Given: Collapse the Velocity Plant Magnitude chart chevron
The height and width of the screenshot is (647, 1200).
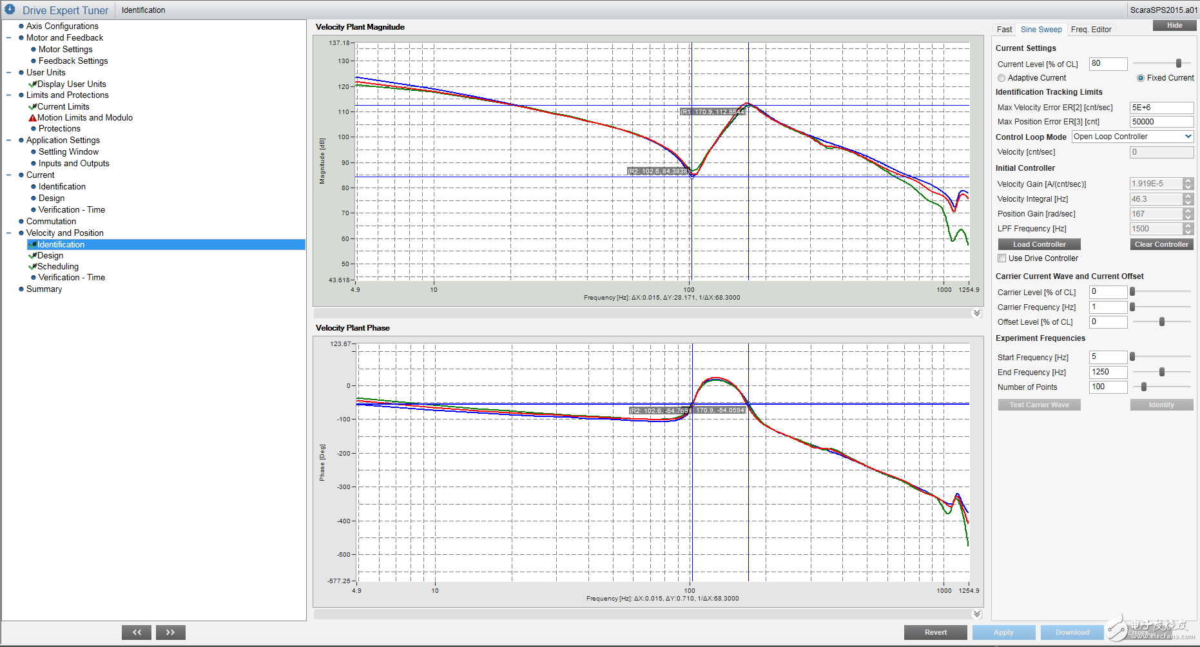Looking at the screenshot, I should pos(976,313).
